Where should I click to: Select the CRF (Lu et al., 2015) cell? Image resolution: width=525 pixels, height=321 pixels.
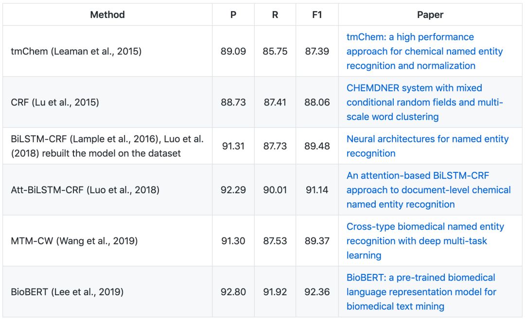pyautogui.click(x=55, y=102)
